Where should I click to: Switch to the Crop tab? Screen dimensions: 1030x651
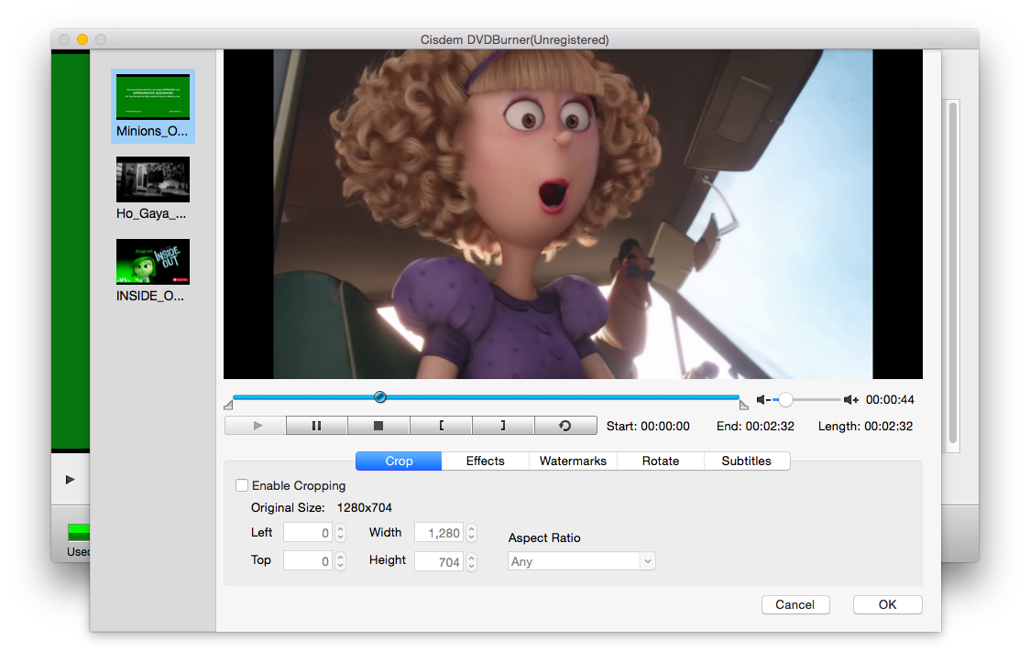pos(399,461)
